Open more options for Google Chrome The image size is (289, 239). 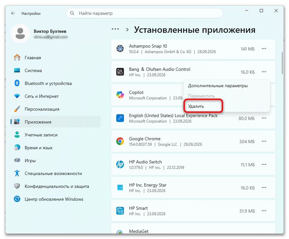(264, 141)
